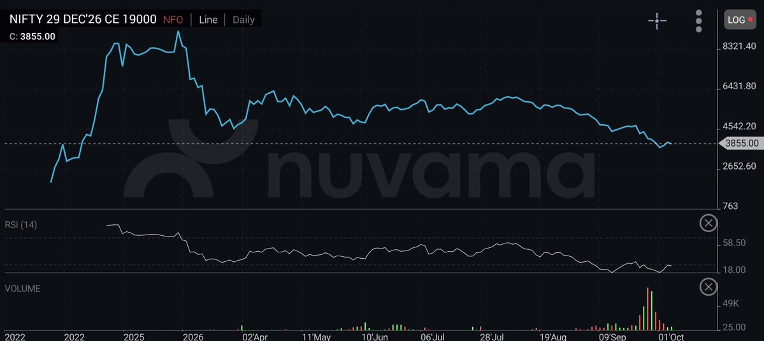Screen dimensions: 764x341
Task: Click the 763 price axis label
Action: tap(731, 206)
